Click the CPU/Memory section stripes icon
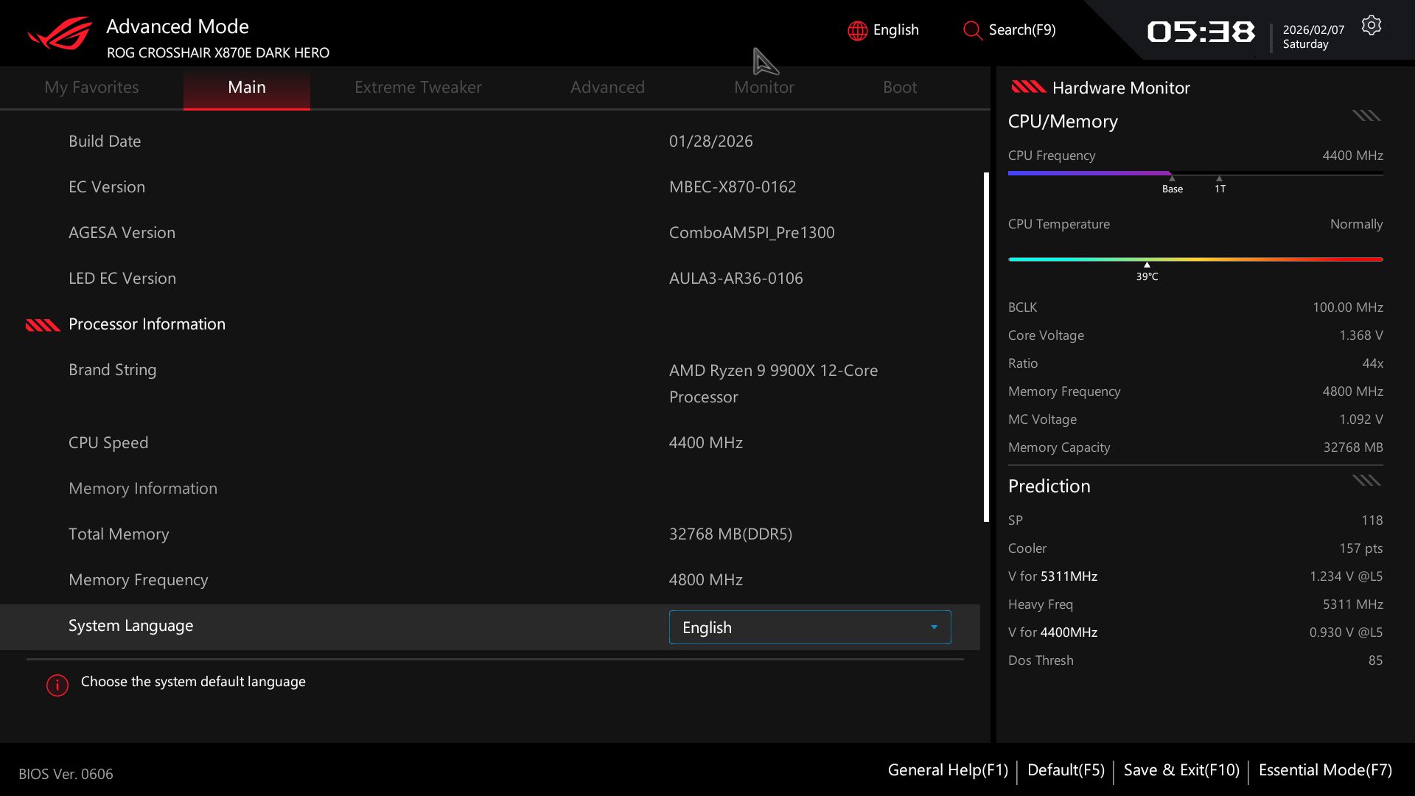 (1366, 116)
